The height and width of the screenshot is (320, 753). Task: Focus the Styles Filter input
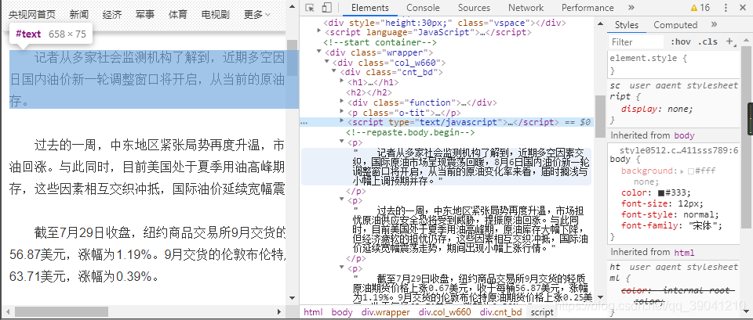637,42
